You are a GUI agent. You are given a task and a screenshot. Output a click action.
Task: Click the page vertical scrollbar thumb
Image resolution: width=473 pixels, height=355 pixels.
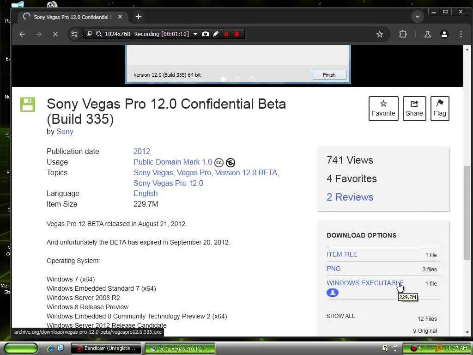pyautogui.click(x=467, y=213)
